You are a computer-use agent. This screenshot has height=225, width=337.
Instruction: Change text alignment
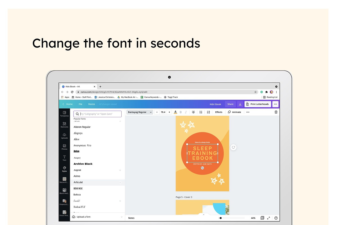pyautogui.click(x=193, y=112)
